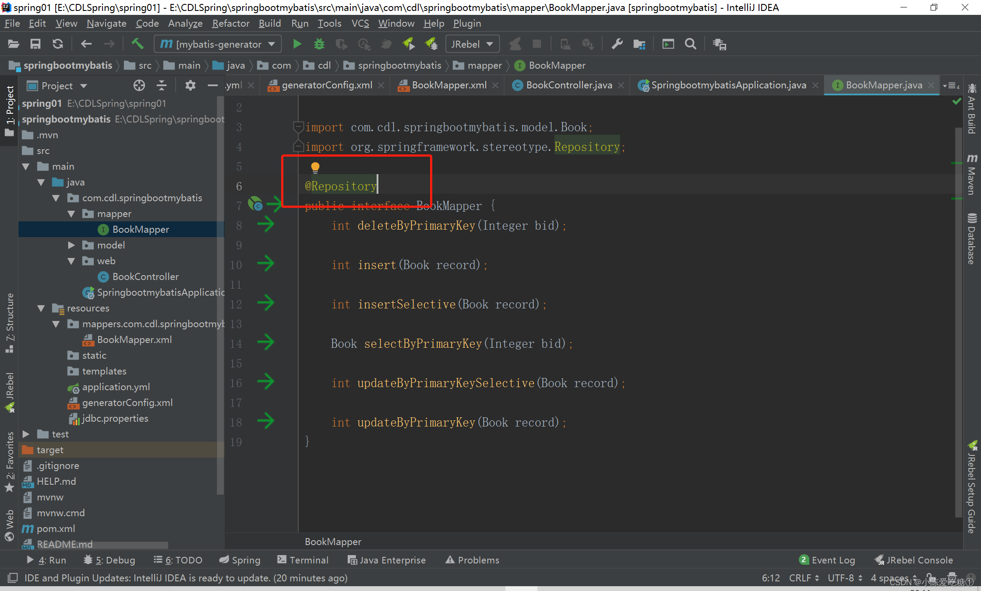Screen dimensions: 981x591
Task: Click the Search Everywhere magnifier icon
Action: point(691,44)
